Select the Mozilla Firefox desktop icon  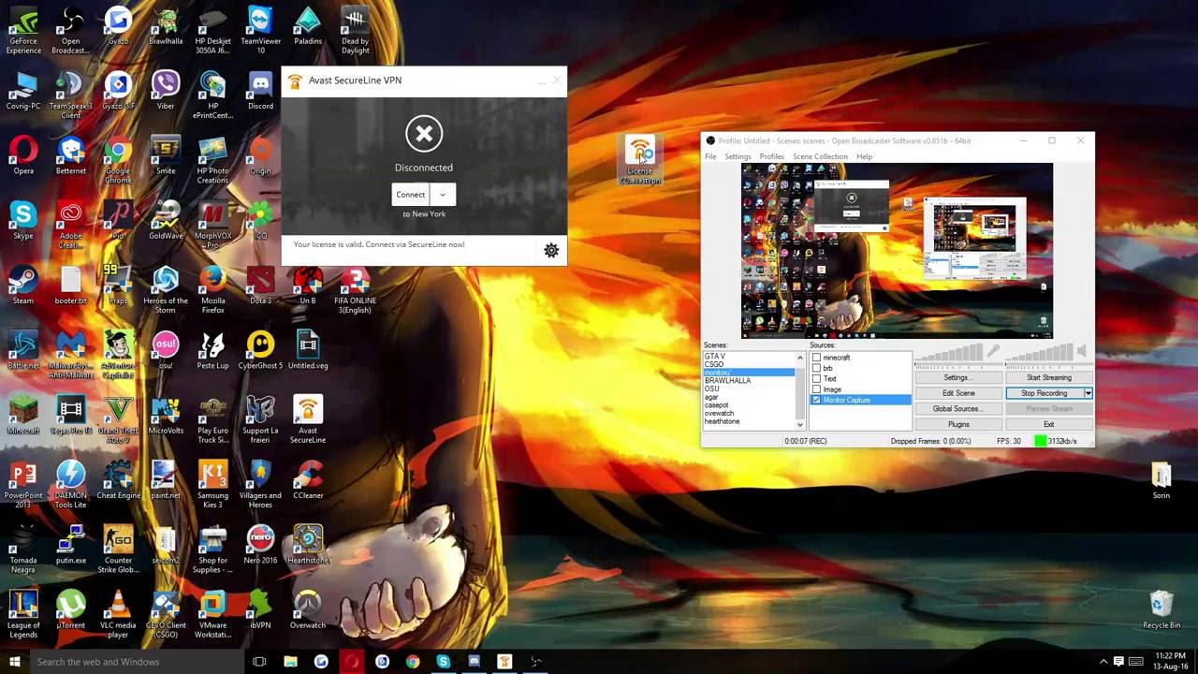212,290
